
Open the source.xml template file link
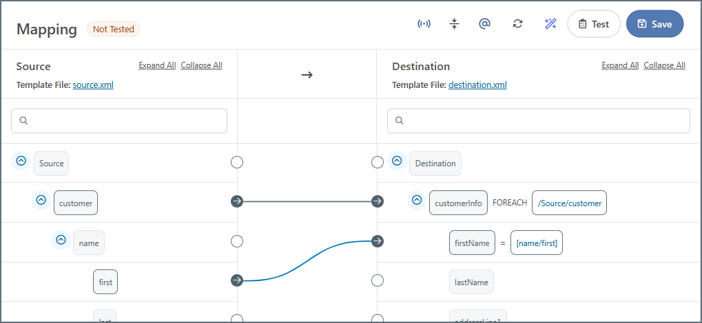(x=93, y=85)
